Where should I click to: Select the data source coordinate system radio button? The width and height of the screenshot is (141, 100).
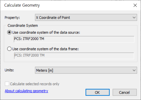point(9,32)
